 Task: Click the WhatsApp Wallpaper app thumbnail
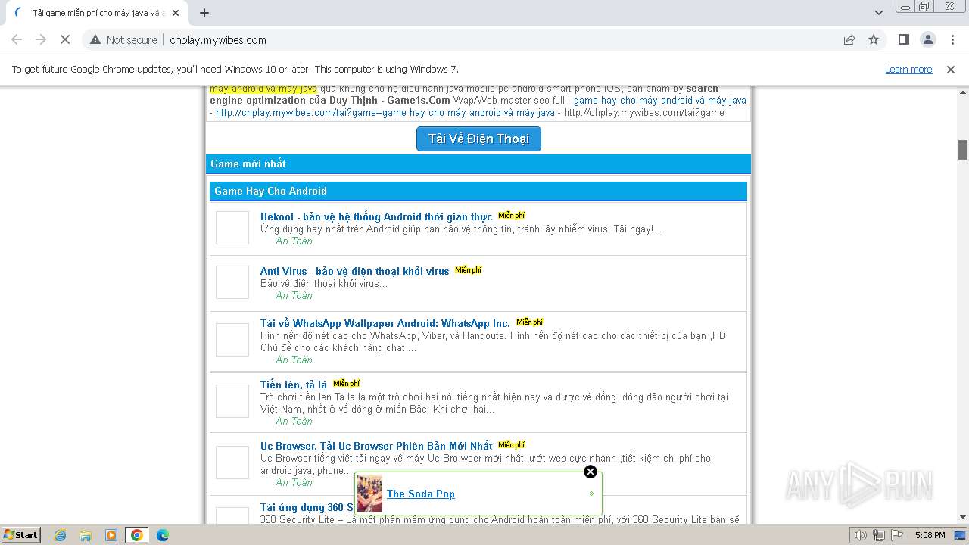(x=232, y=340)
